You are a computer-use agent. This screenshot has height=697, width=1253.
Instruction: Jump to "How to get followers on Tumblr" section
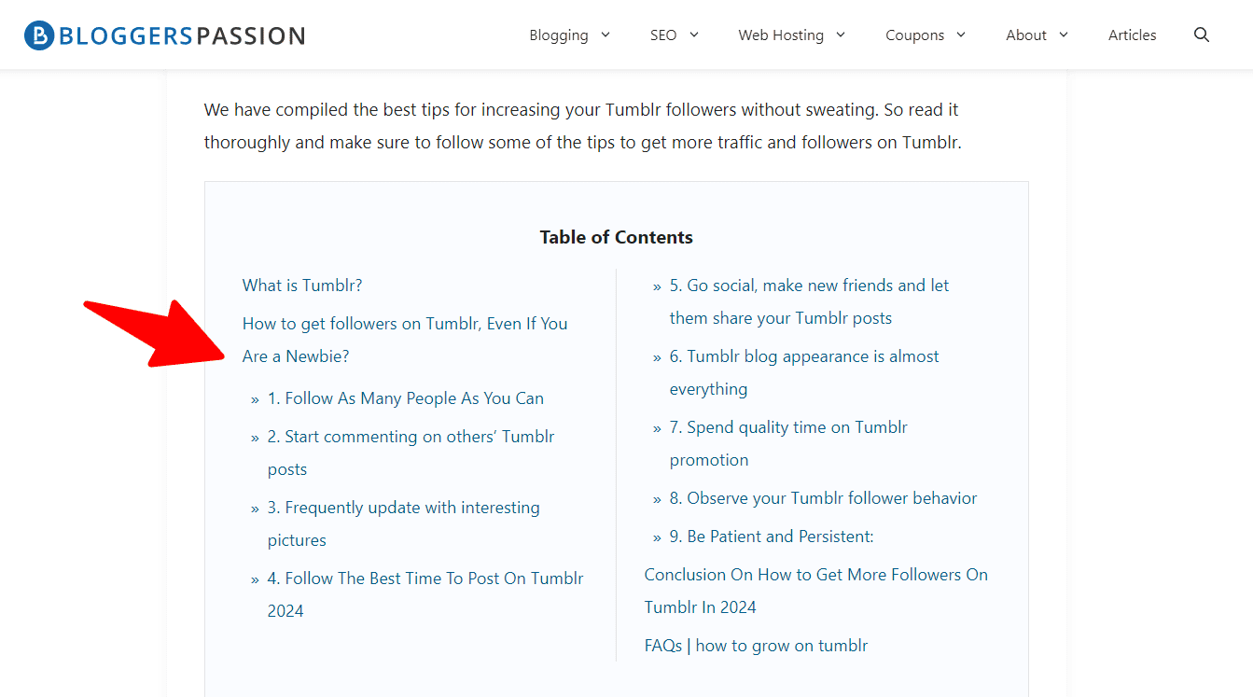pos(404,324)
